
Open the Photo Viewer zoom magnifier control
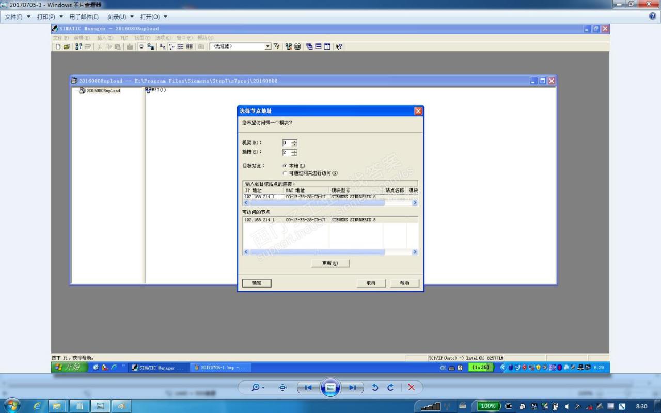click(258, 387)
